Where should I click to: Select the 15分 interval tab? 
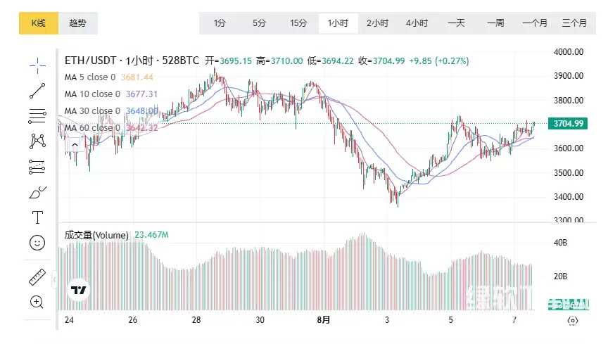(298, 23)
